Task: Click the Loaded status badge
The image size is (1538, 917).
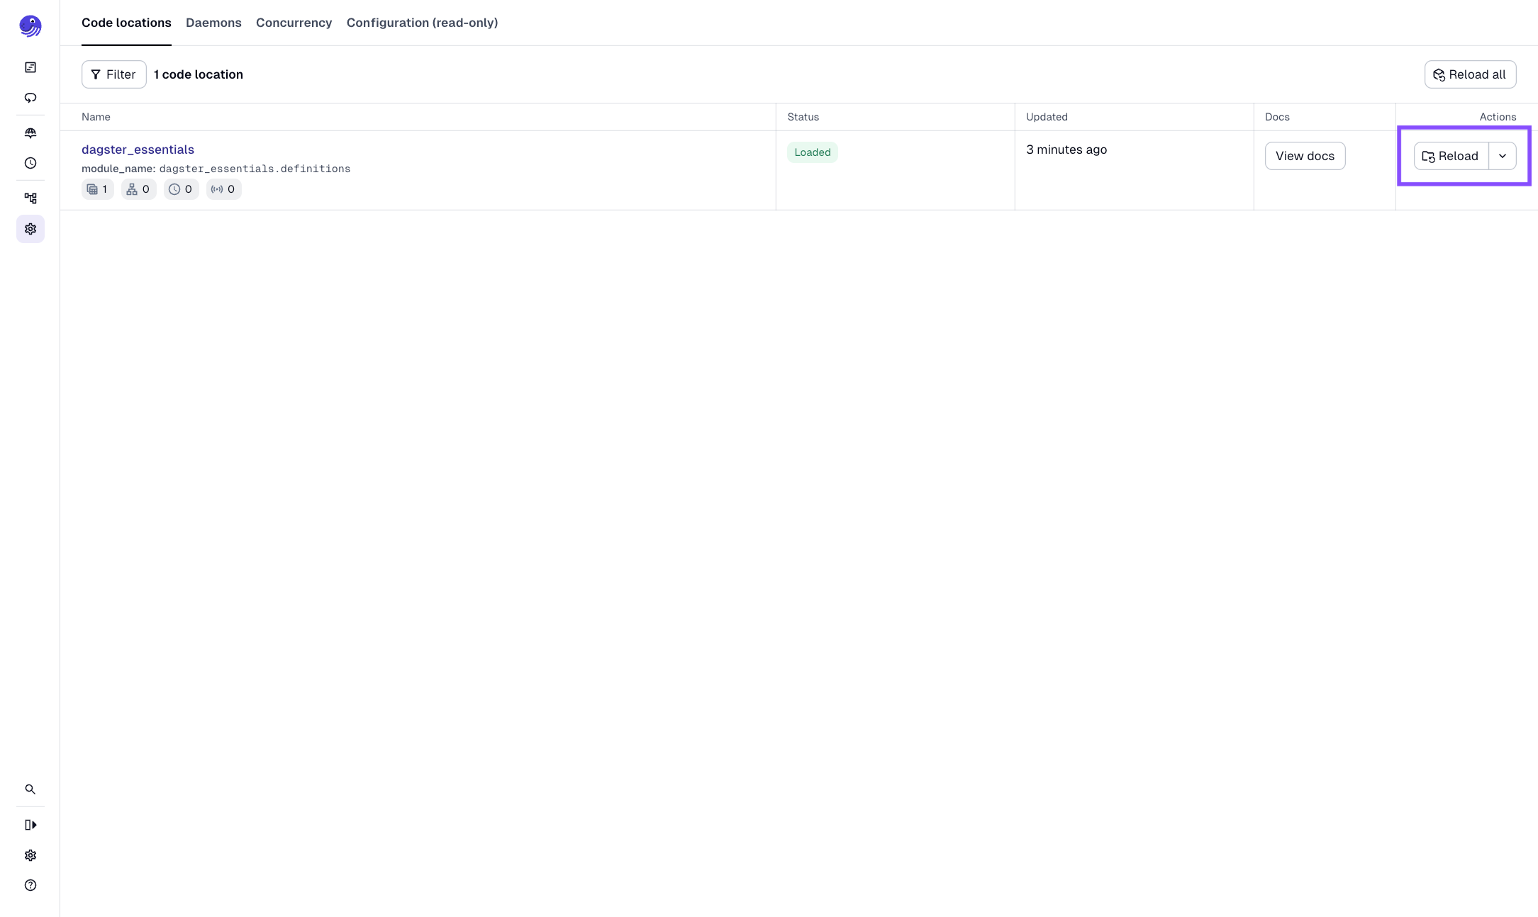Action: click(x=812, y=152)
